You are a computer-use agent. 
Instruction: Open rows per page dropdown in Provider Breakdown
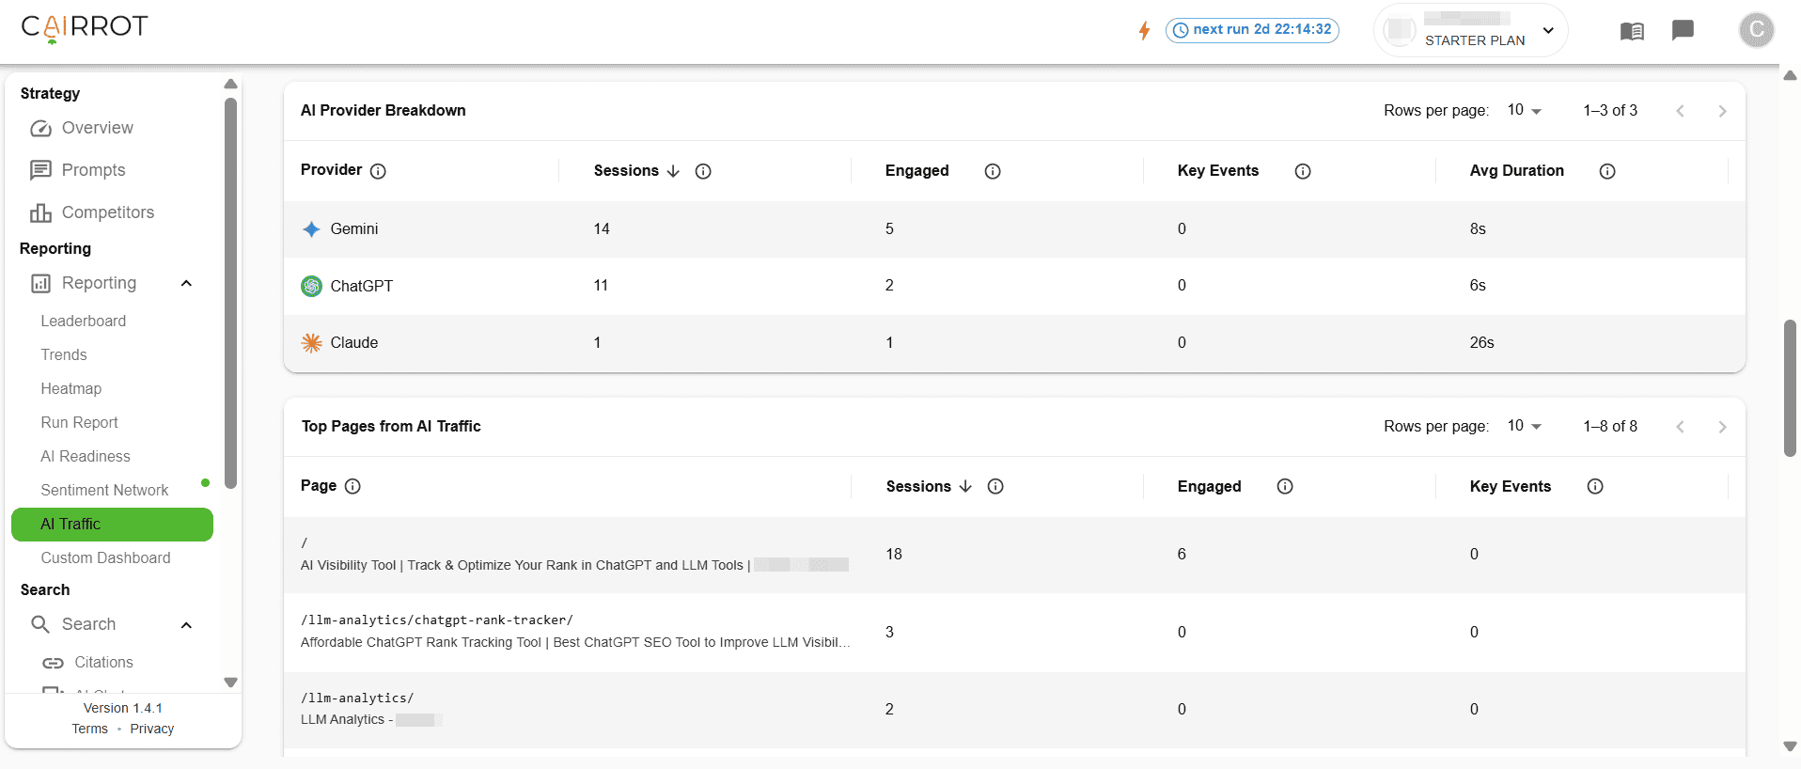pos(1524,110)
